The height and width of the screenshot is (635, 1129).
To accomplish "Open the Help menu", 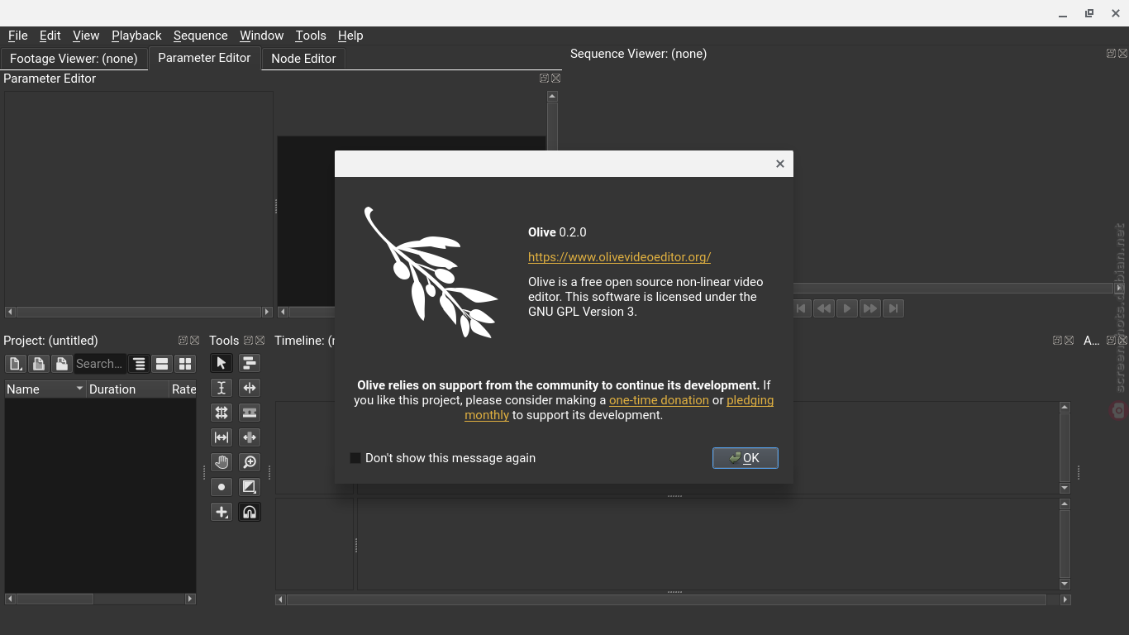I will [350, 36].
